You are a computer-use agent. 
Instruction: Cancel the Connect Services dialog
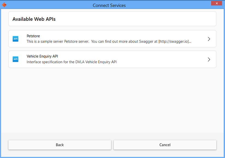pos(165,145)
